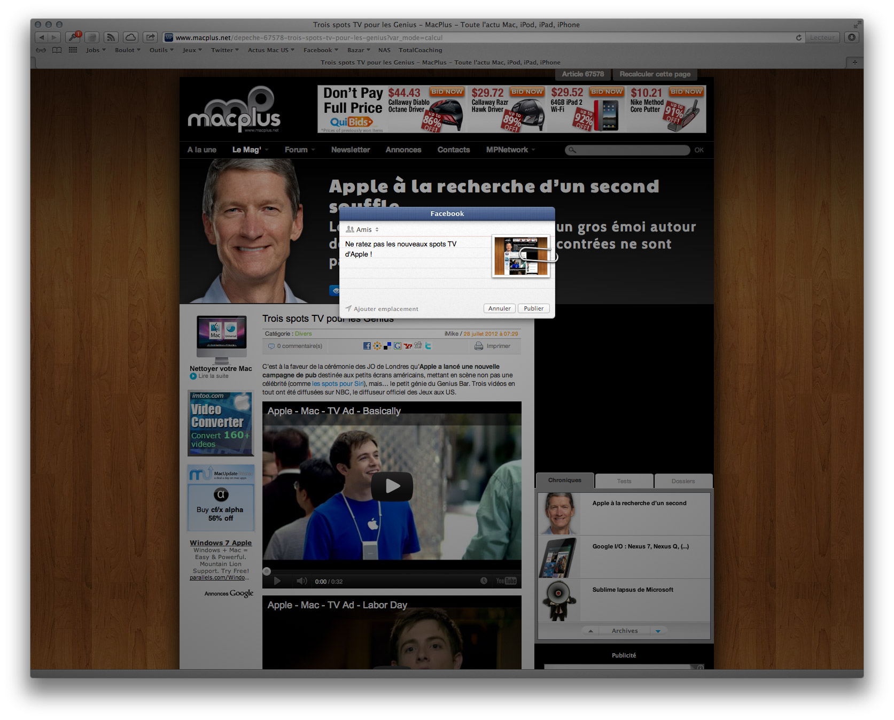Image resolution: width=894 pixels, height=720 pixels.
Task: Click the Recalculer cette page button
Action: (x=655, y=74)
